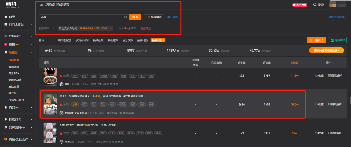Click the 导出结果 export button
Viewport: 351px width, 147px height.
(x=338, y=40)
